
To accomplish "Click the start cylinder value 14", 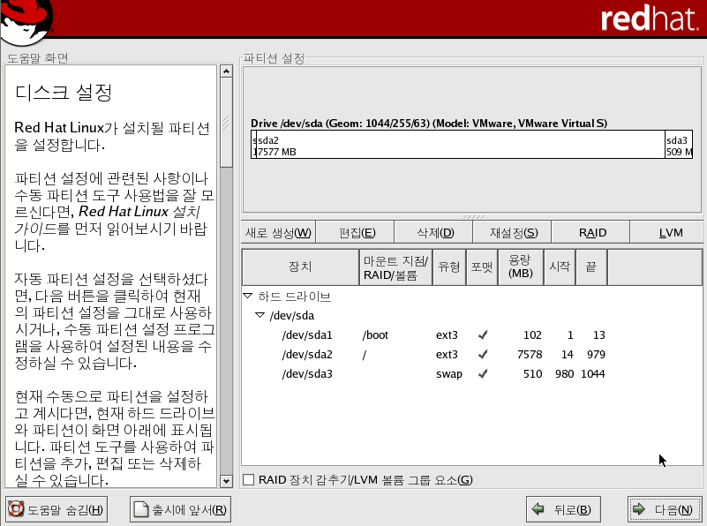I will (568, 355).
